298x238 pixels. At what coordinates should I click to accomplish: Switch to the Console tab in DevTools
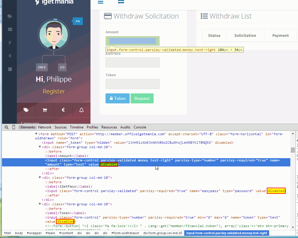click(x=140, y=127)
